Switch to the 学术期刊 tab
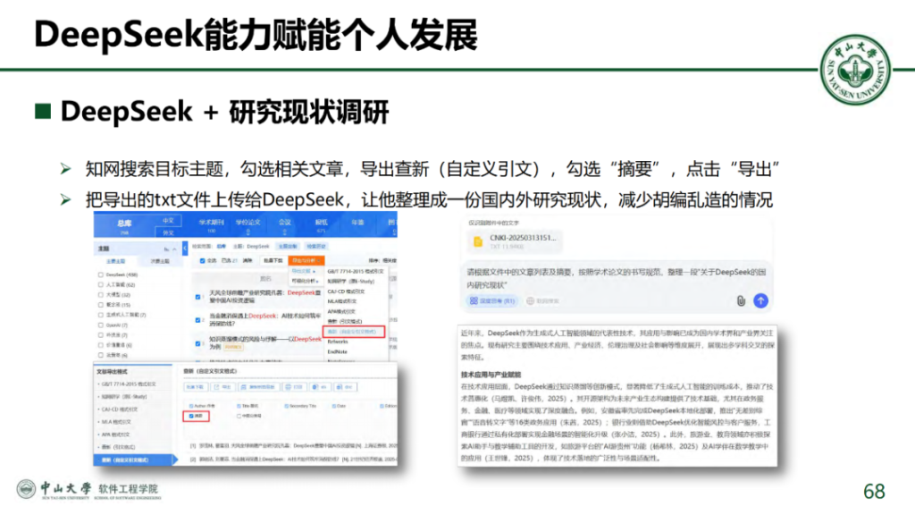This screenshot has width=915, height=515. point(211,224)
